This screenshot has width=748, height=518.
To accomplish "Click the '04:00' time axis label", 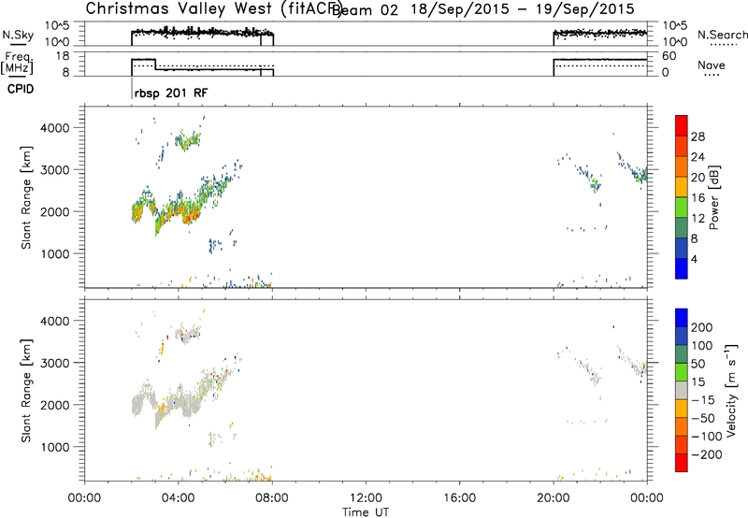I will pyautogui.click(x=179, y=498).
